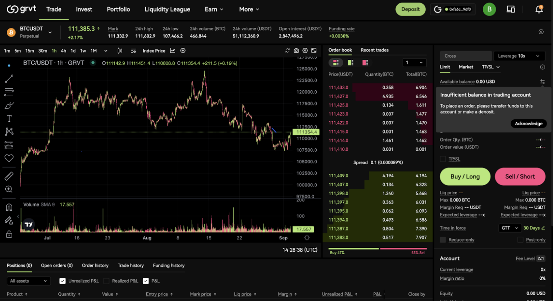This screenshot has height=301, width=553.
Task: Open the GTT time in force dropdown
Action: [509, 228]
